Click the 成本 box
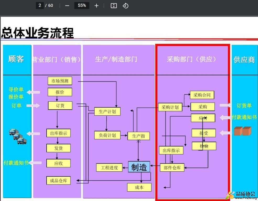Viewport: 258px width, 201px height. (139, 187)
